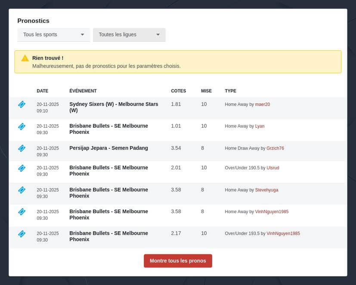Click ticket icon for Persijap Jepara match
The width and height of the screenshot is (356, 285).
pyautogui.click(x=22, y=148)
